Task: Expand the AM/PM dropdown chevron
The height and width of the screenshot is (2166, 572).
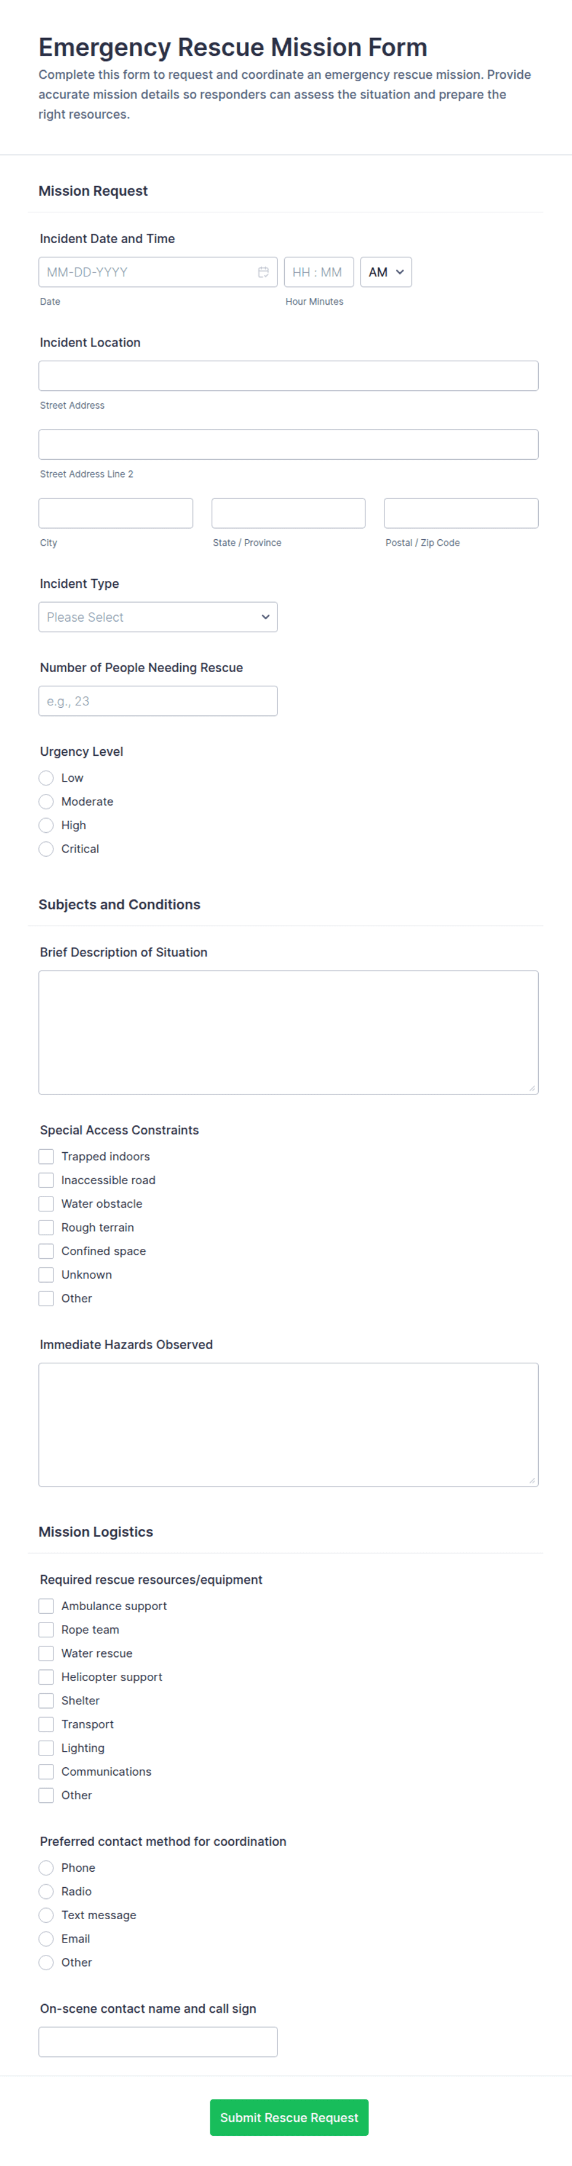Action: pos(400,273)
